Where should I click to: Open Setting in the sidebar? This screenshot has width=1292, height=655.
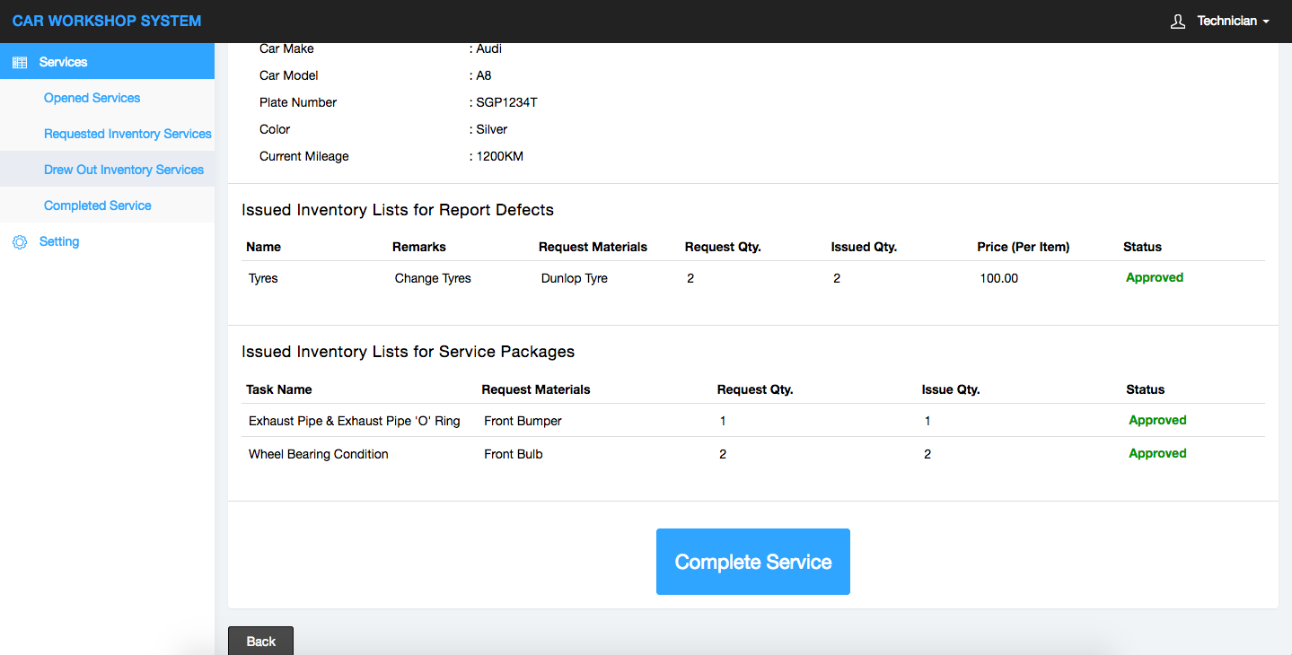59,241
